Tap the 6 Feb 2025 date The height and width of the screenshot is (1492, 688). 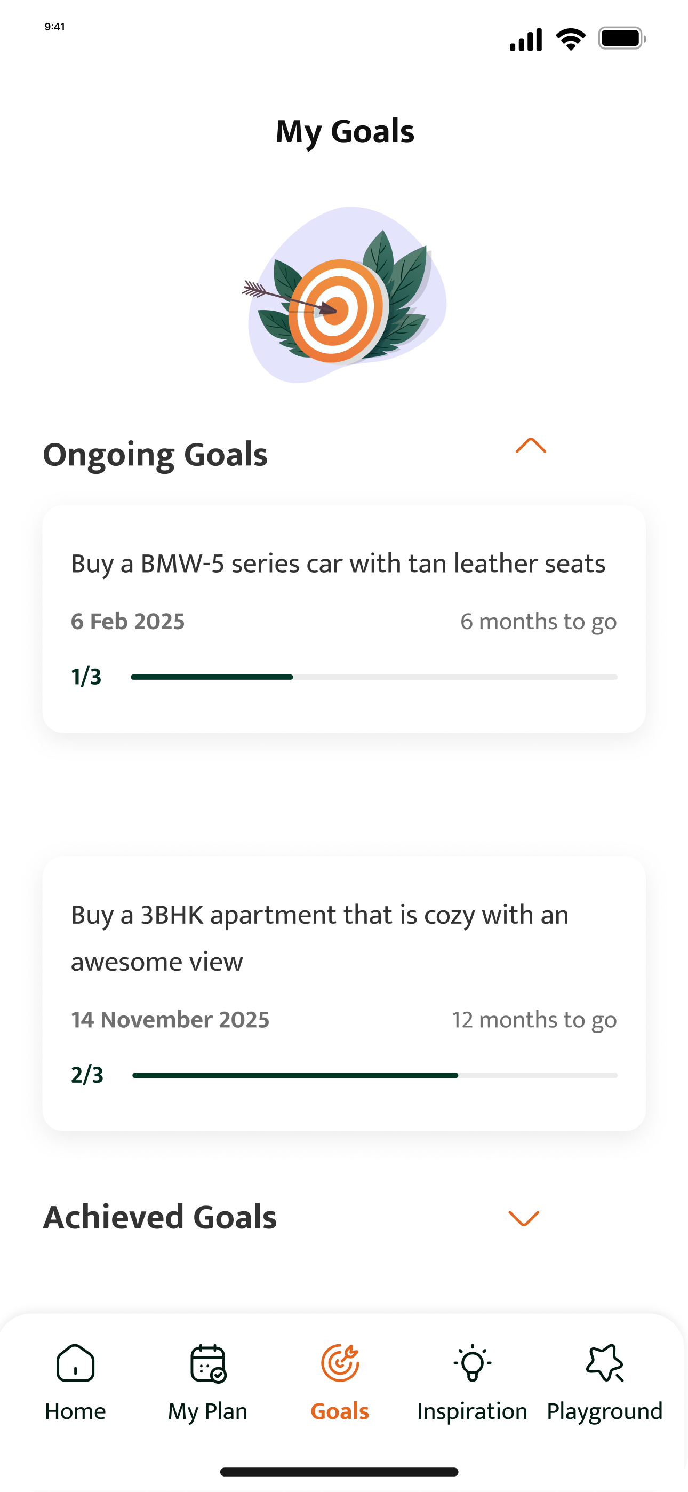[x=127, y=622]
